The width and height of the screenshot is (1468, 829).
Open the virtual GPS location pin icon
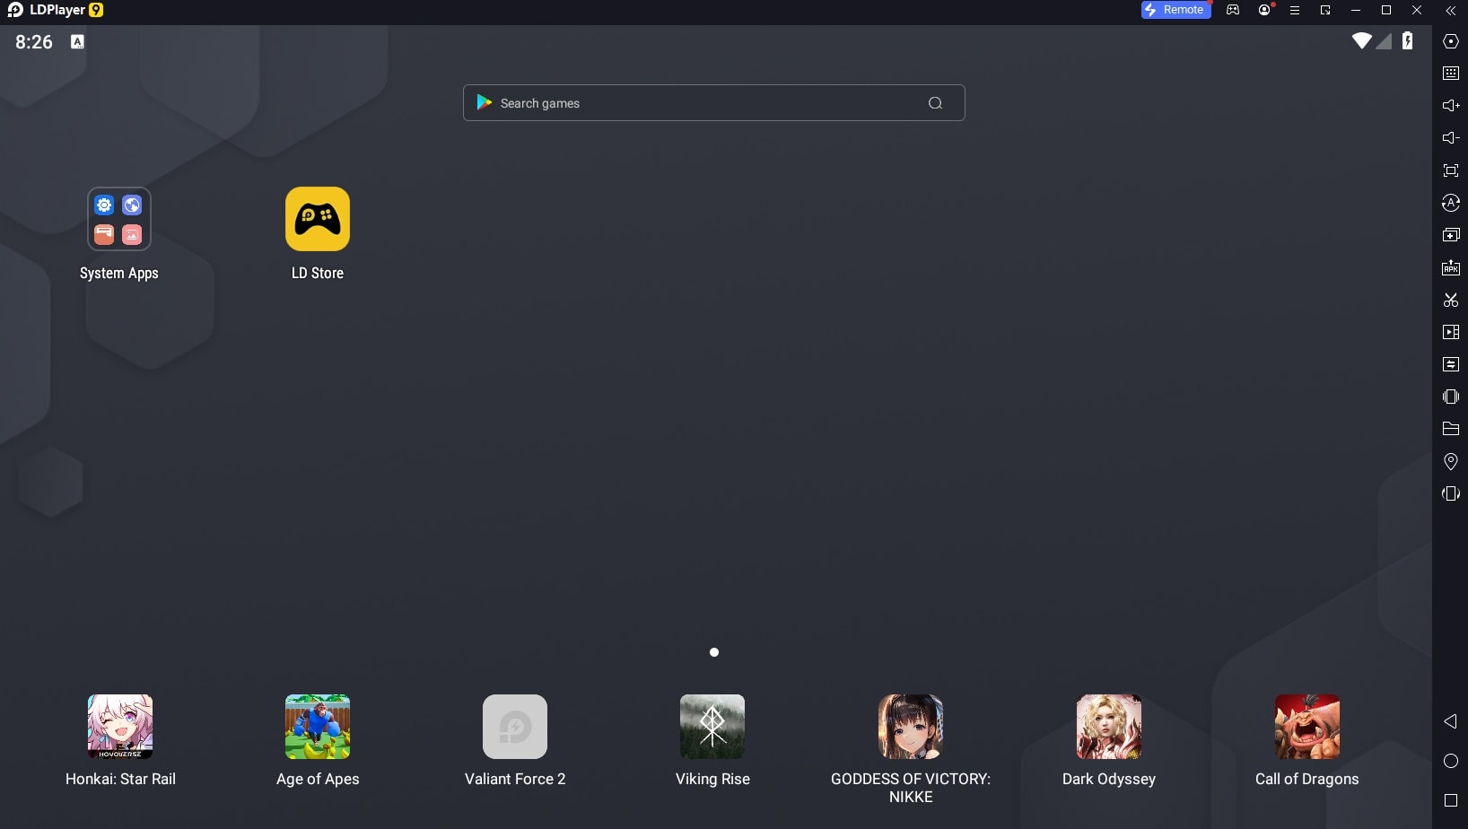click(x=1450, y=461)
